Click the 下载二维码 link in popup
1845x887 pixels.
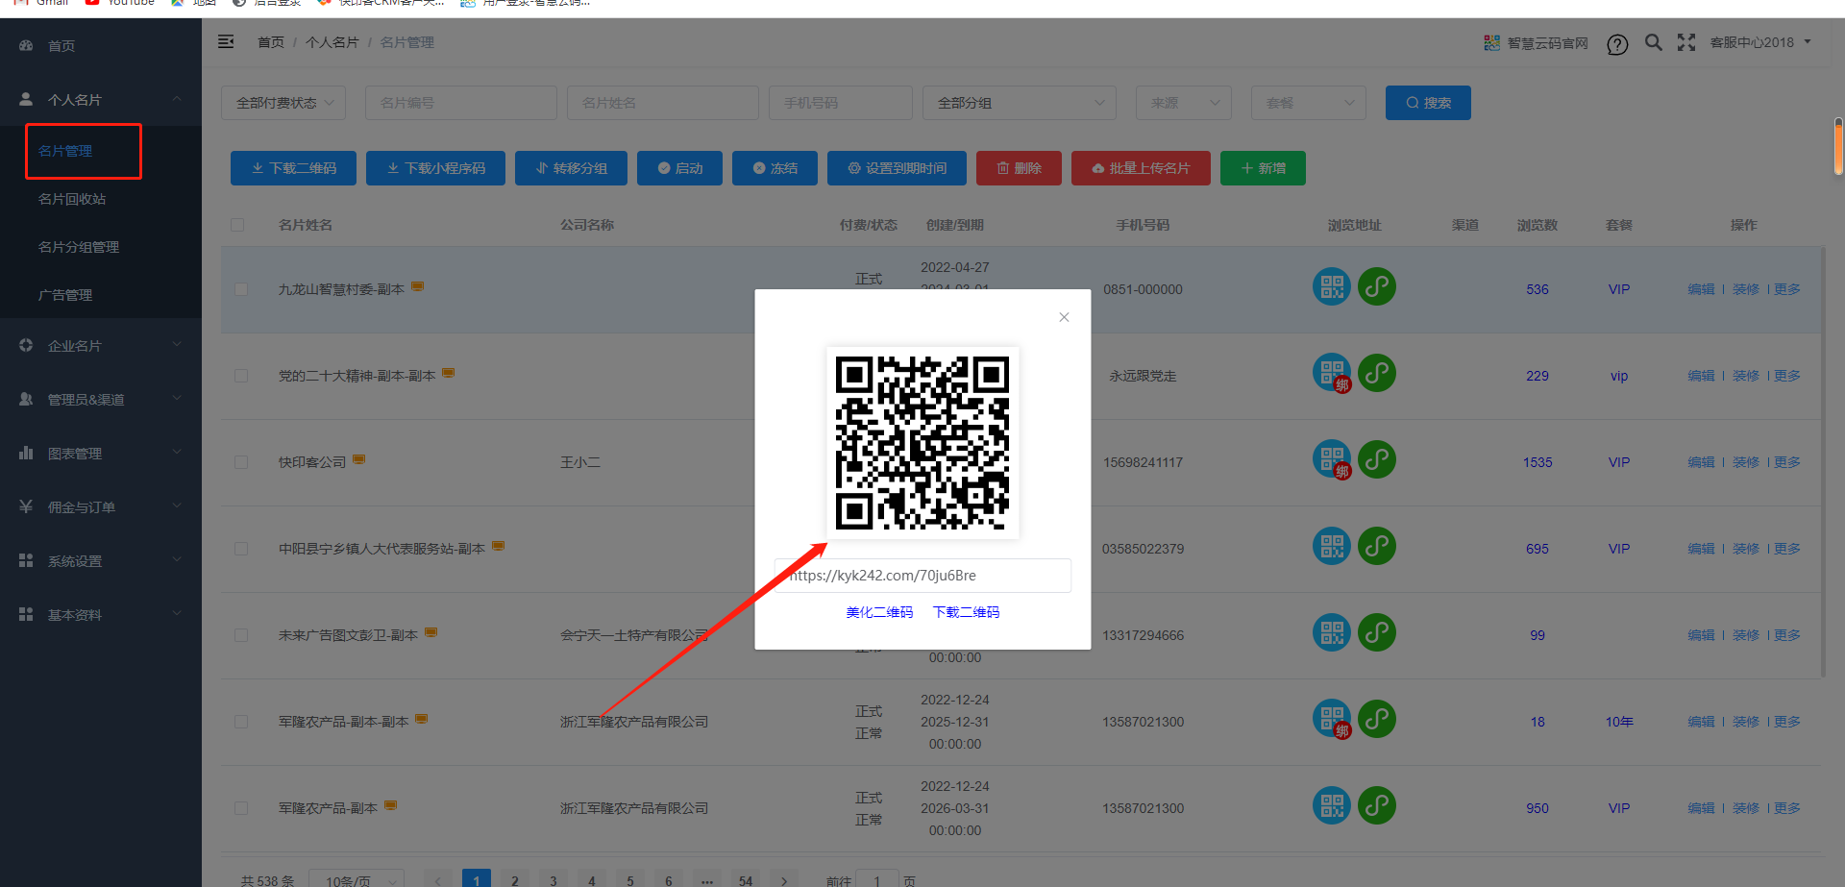tap(966, 612)
